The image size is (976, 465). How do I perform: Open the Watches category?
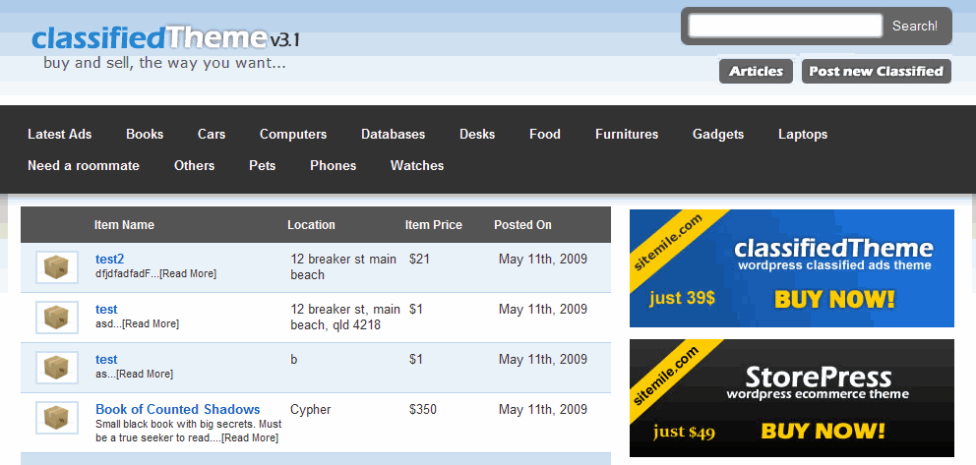click(x=417, y=165)
